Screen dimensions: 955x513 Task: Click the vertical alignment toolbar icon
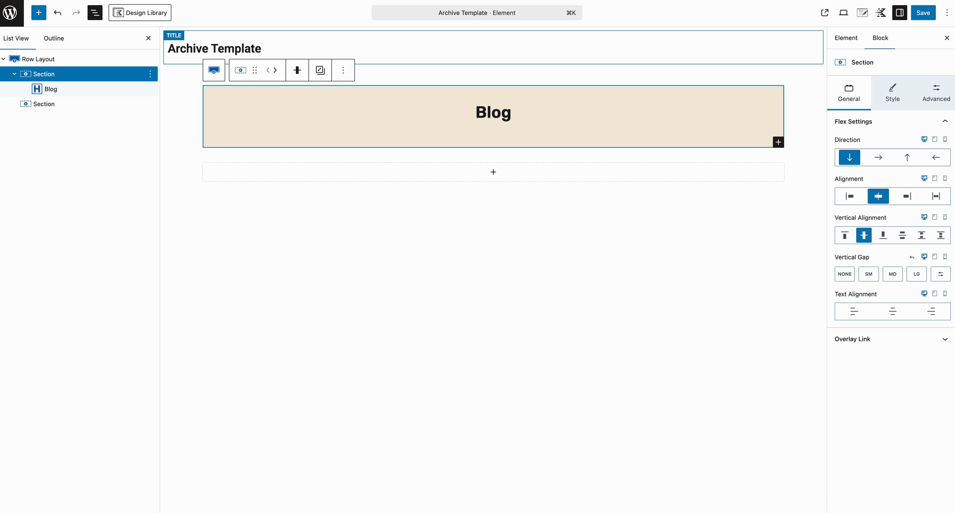(297, 70)
